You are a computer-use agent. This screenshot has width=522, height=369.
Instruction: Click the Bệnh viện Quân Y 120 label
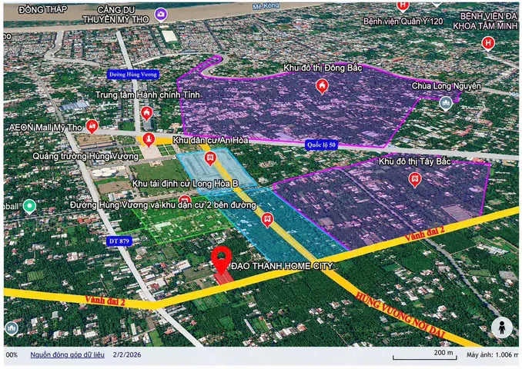[x=403, y=22]
